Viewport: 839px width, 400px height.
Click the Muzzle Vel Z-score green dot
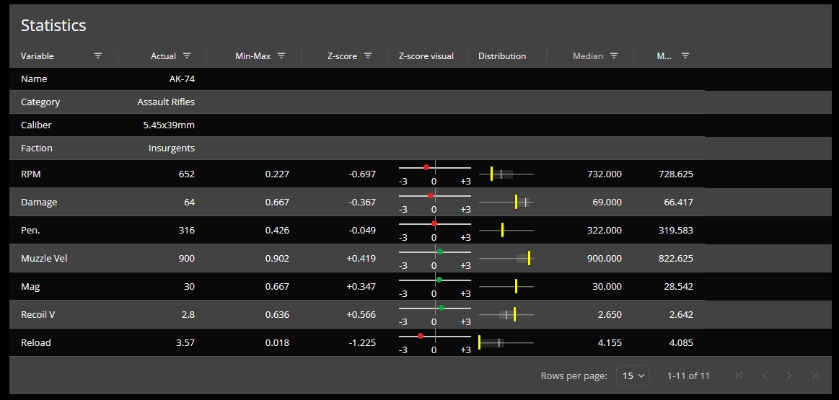click(x=440, y=252)
